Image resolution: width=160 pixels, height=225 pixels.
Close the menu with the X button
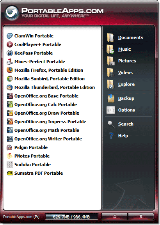[x=141, y=216]
